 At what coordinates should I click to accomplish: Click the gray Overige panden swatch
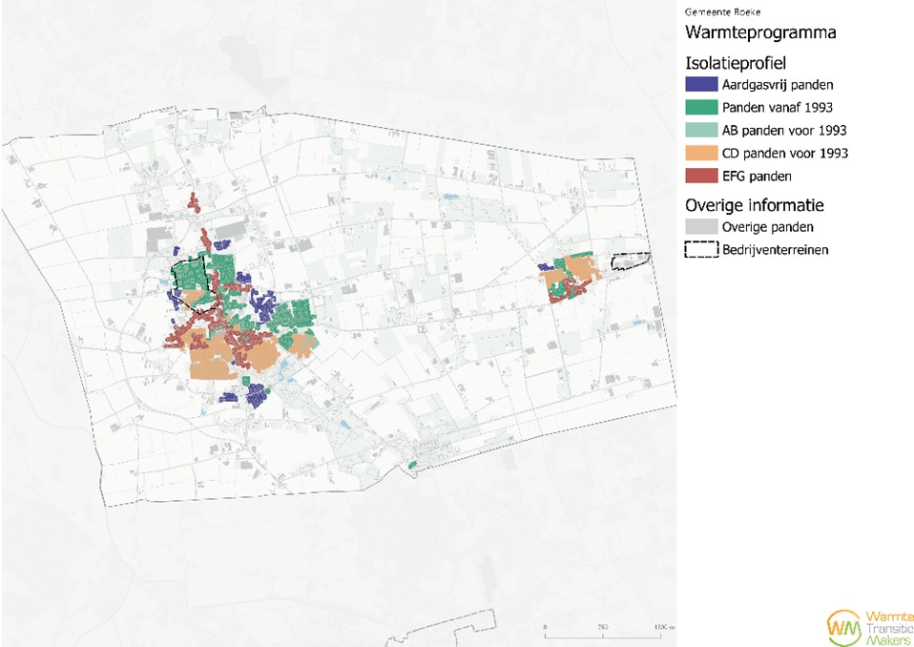click(700, 227)
